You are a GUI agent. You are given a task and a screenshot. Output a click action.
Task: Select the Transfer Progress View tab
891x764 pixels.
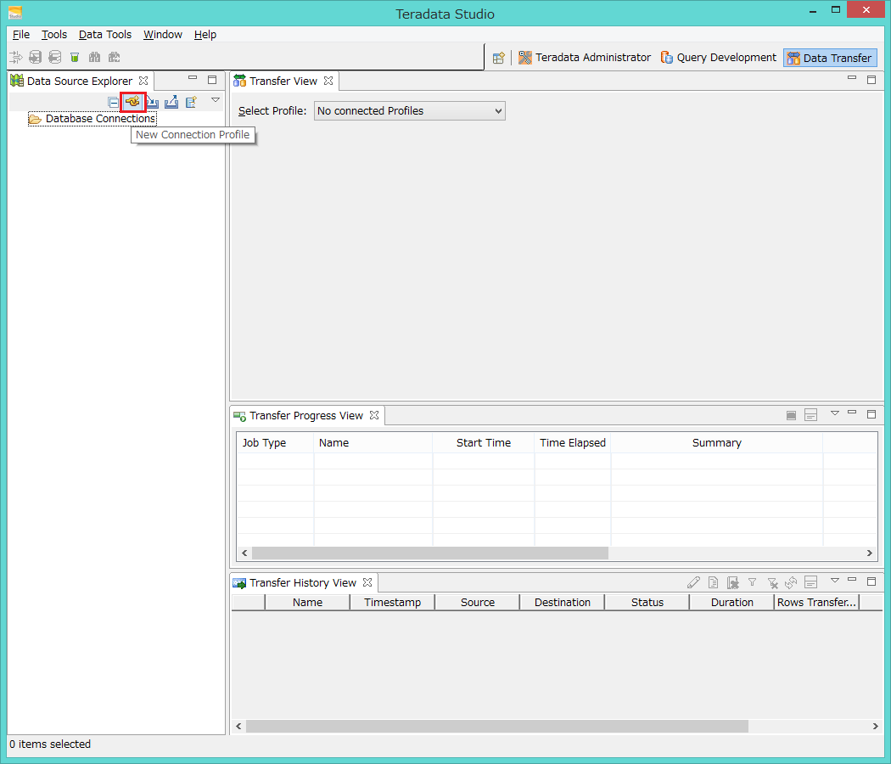tap(306, 416)
